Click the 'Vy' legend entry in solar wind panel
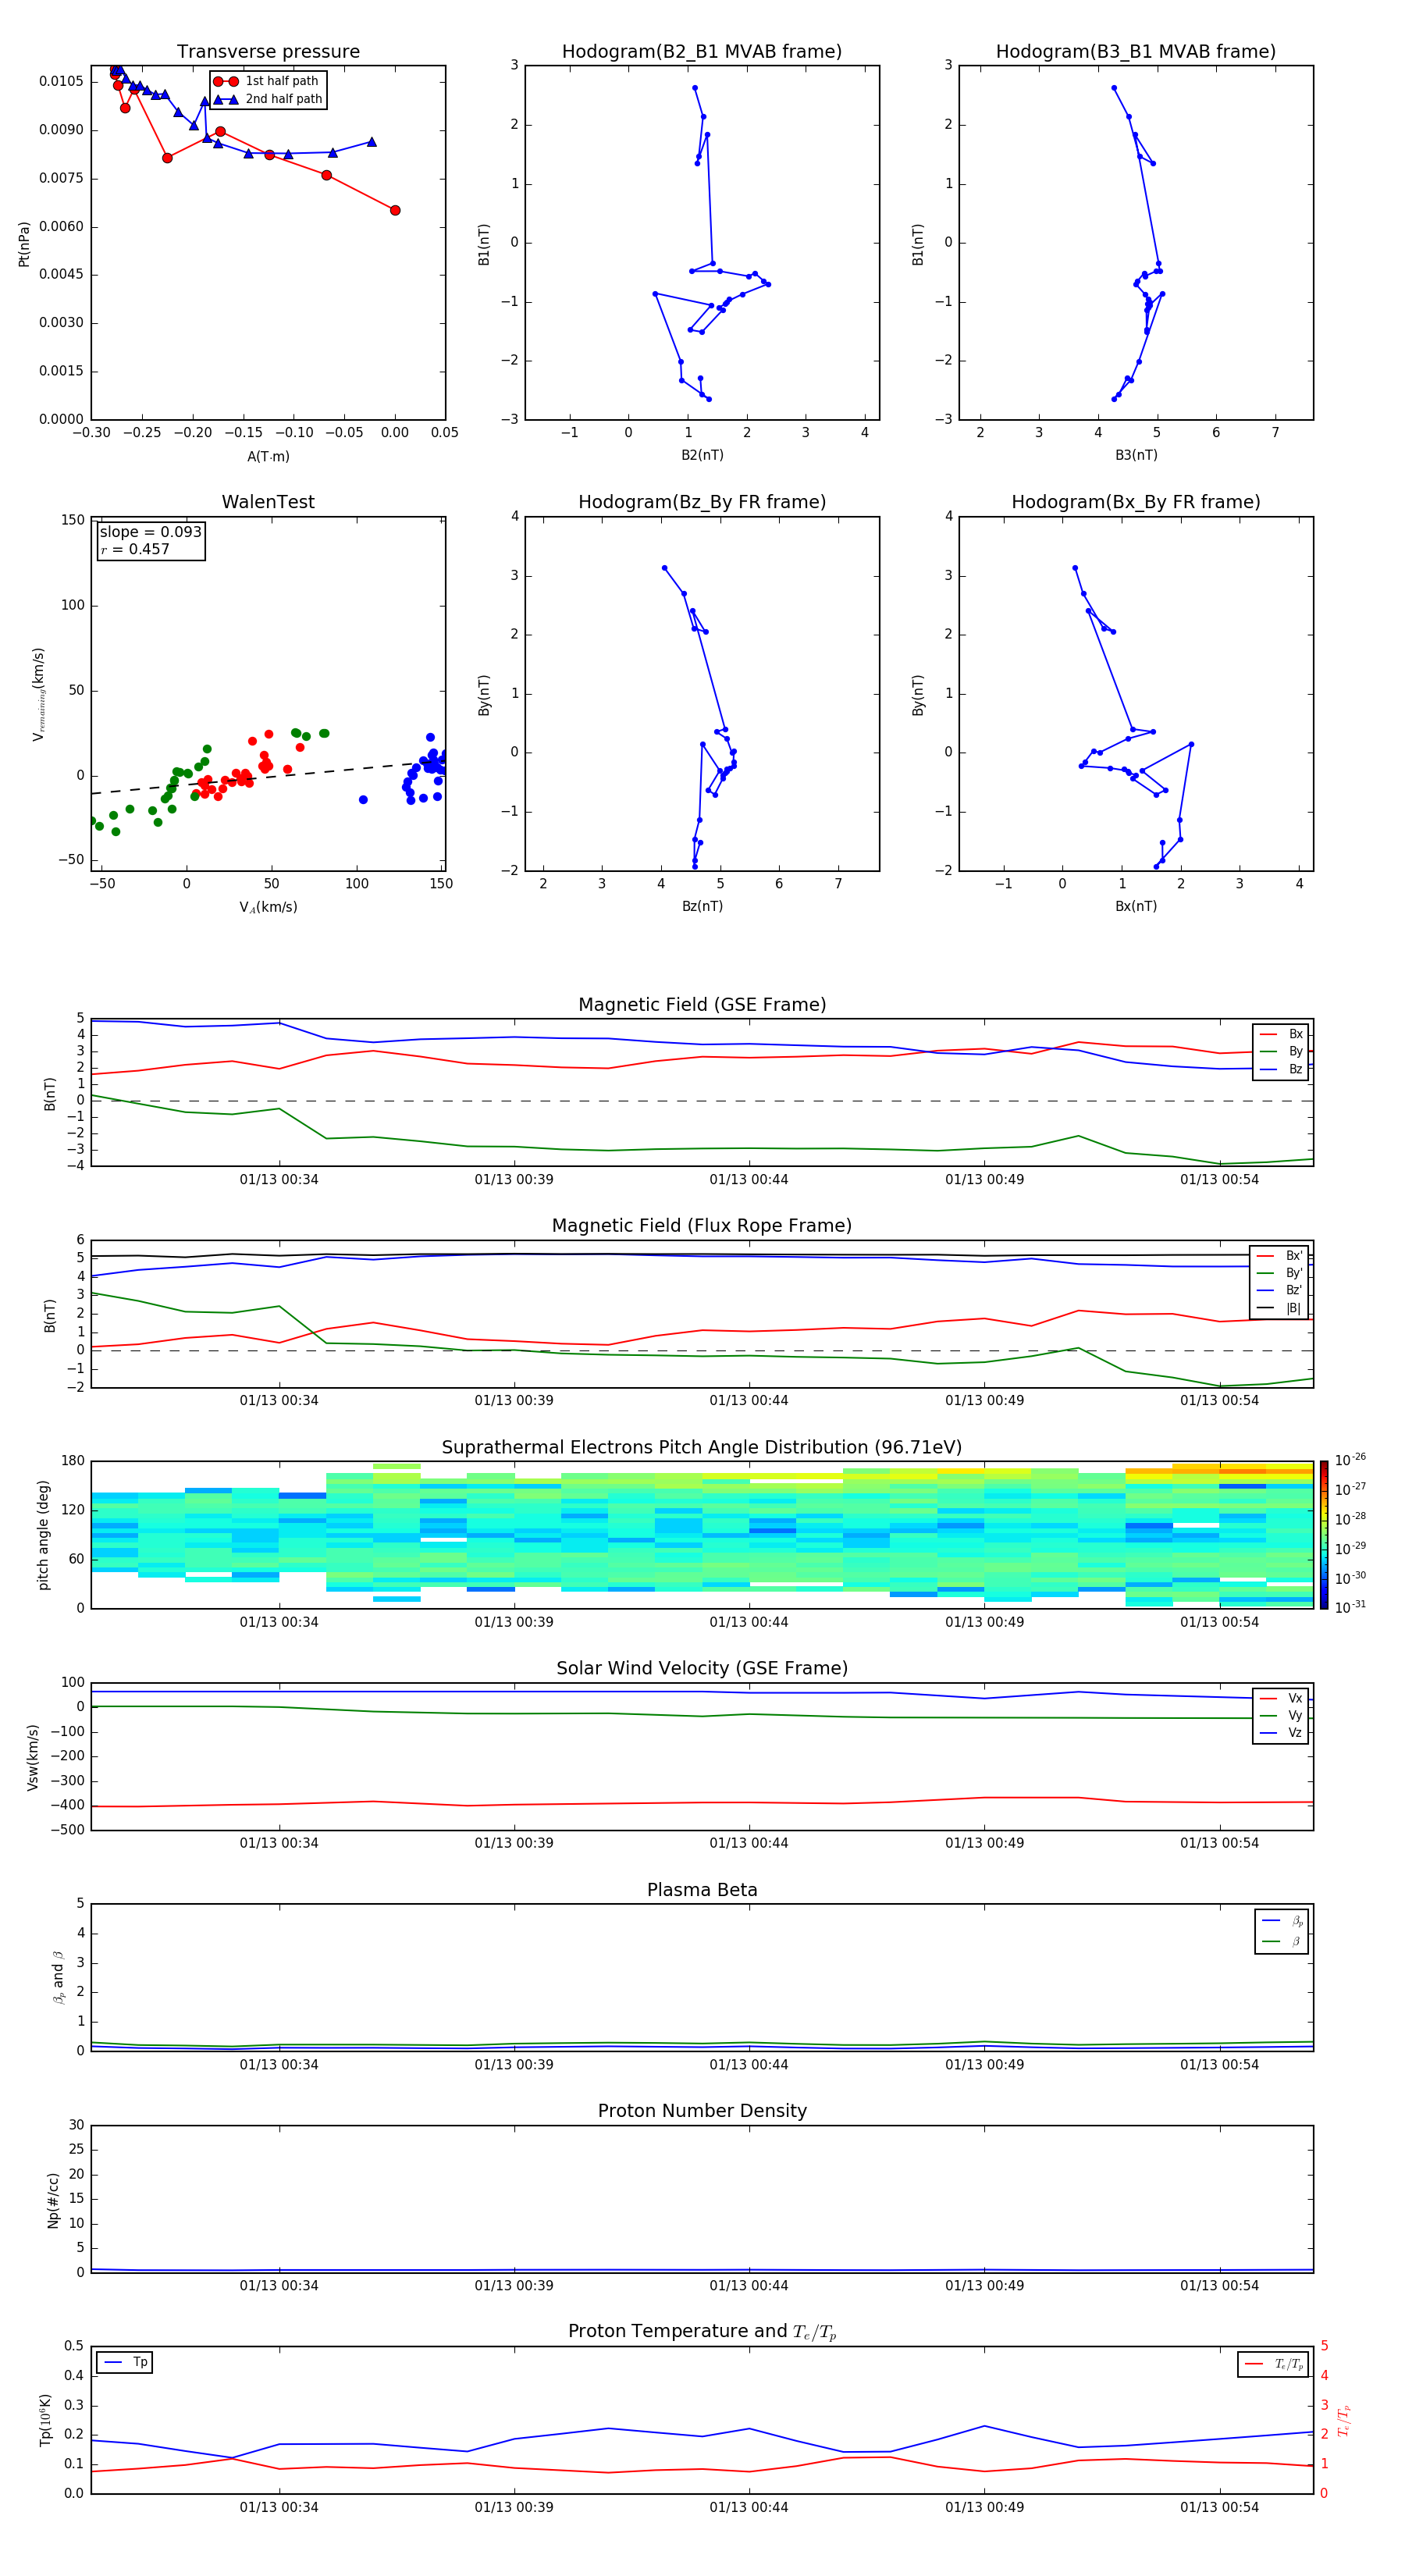Image resolution: width=1405 pixels, height=2576 pixels. (x=1281, y=1715)
